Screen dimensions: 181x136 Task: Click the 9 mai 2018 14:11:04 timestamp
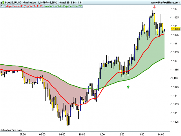tap(71, 2)
